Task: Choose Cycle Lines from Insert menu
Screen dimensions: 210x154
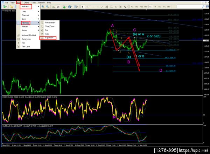Action: [x=28, y=39]
